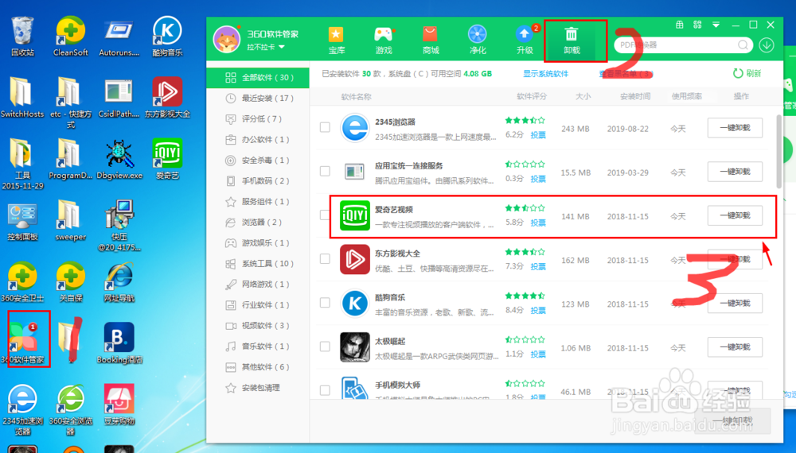Click 投票 link for 酷狗音乐

coord(538,310)
